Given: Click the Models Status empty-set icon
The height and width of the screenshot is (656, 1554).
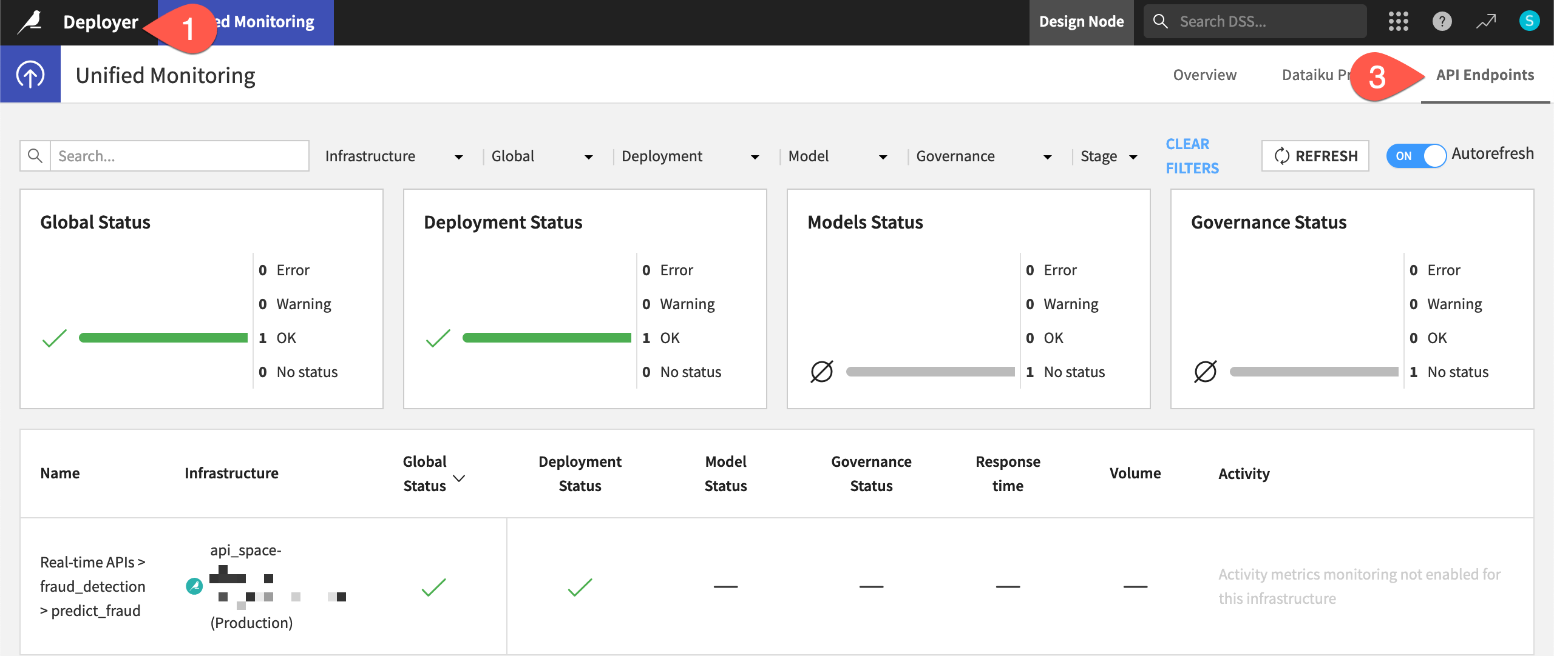Looking at the screenshot, I should click(x=821, y=372).
